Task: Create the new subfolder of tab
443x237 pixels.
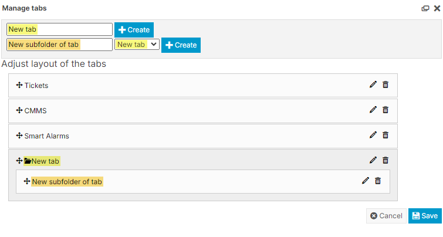Action: pyautogui.click(x=181, y=45)
